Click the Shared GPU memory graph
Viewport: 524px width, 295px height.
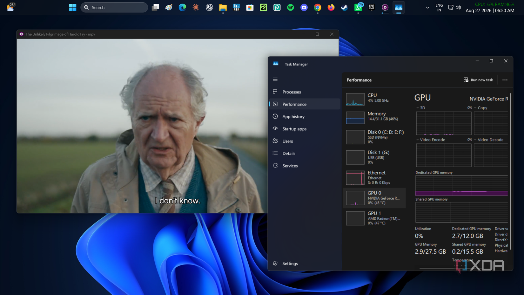click(461, 212)
